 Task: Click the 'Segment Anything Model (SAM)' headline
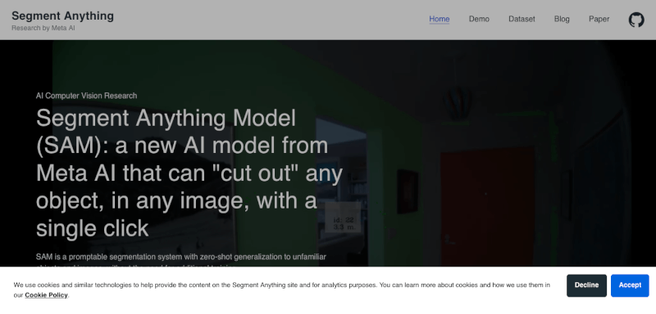(189, 173)
